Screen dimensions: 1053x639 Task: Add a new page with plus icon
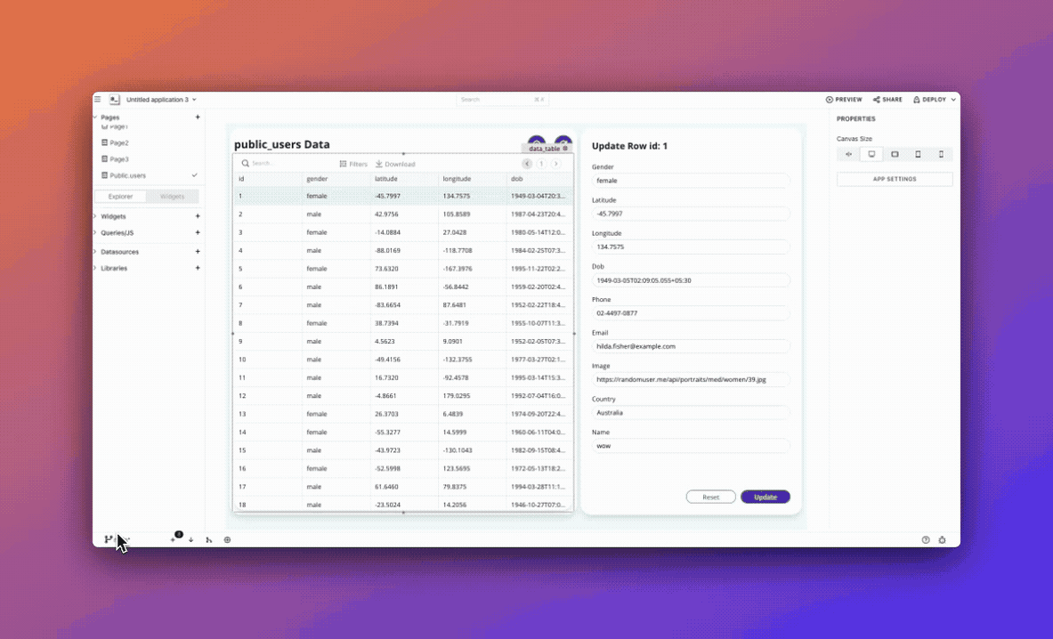(198, 117)
